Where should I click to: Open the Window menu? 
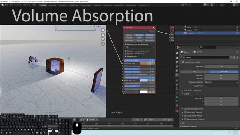tap(27, 5)
